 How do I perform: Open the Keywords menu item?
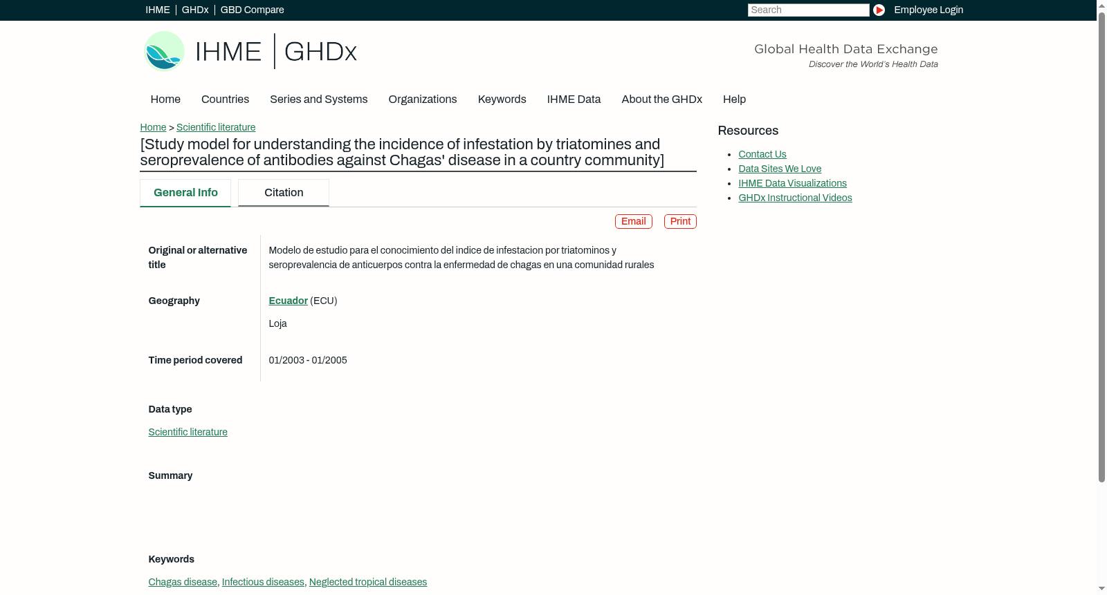[502, 100]
